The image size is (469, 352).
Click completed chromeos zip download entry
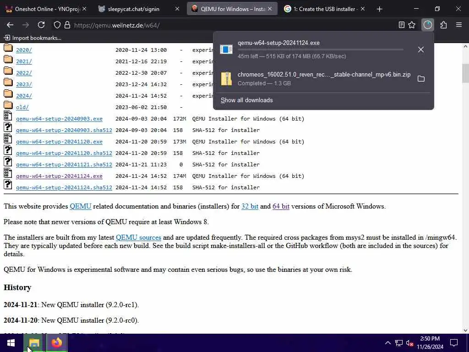(323, 79)
